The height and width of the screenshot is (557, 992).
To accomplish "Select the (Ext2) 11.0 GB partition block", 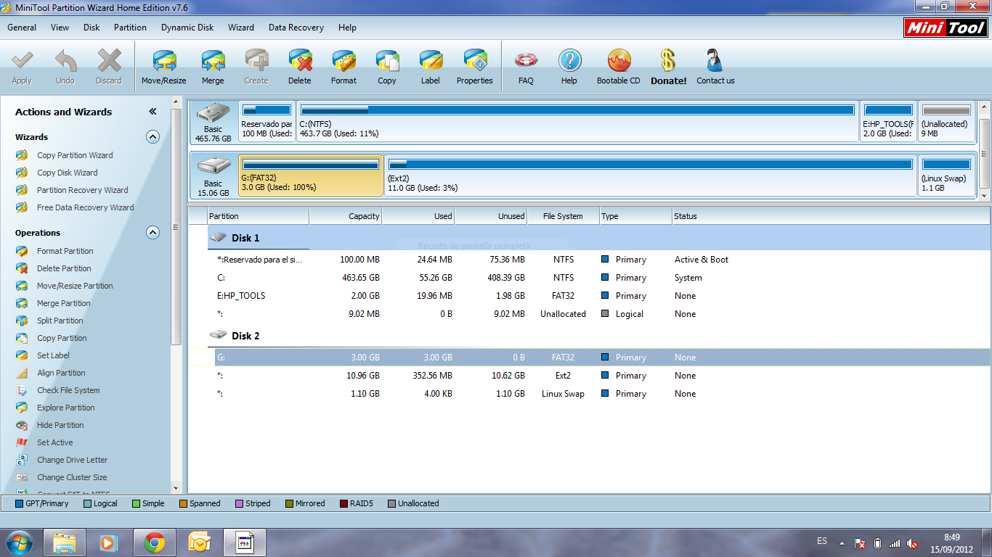I will (650, 175).
